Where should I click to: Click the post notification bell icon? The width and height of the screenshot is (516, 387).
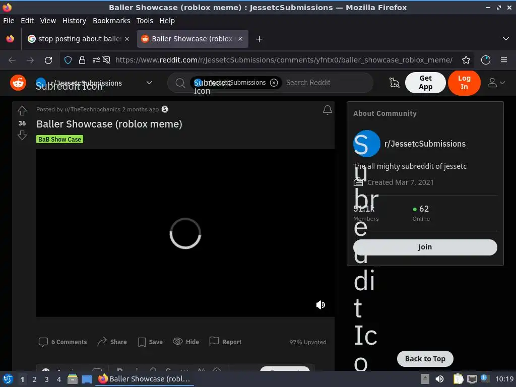pos(327,109)
